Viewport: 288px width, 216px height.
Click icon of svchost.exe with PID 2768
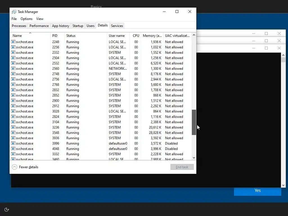pos(13,84)
